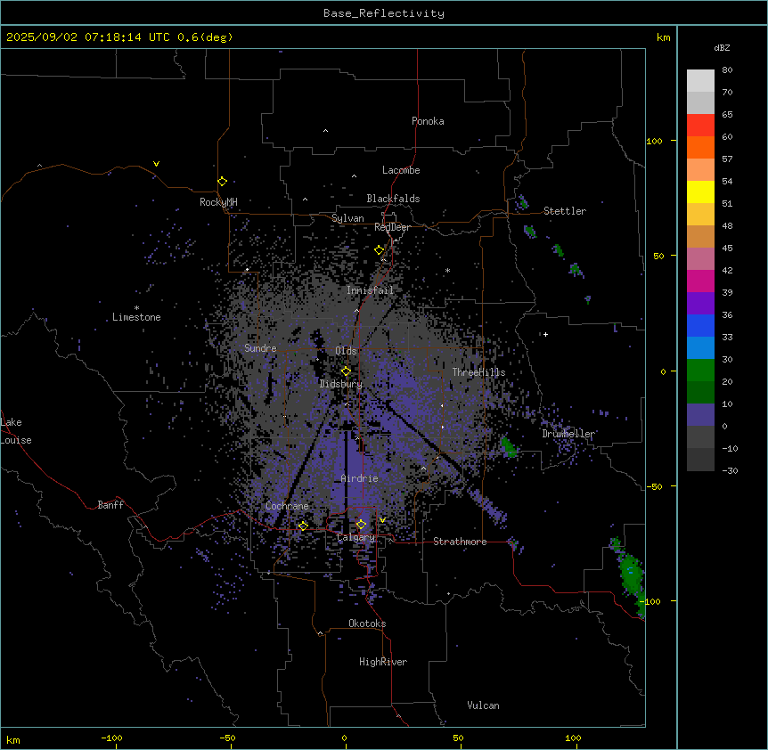Viewport: 768px width, 750px height.
Task: Select the legend value -30
Action: coord(730,470)
